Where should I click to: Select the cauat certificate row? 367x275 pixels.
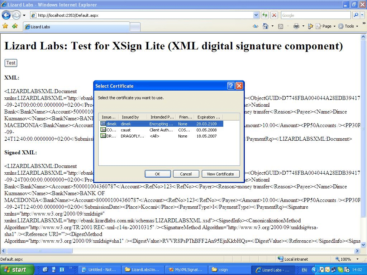(161, 130)
